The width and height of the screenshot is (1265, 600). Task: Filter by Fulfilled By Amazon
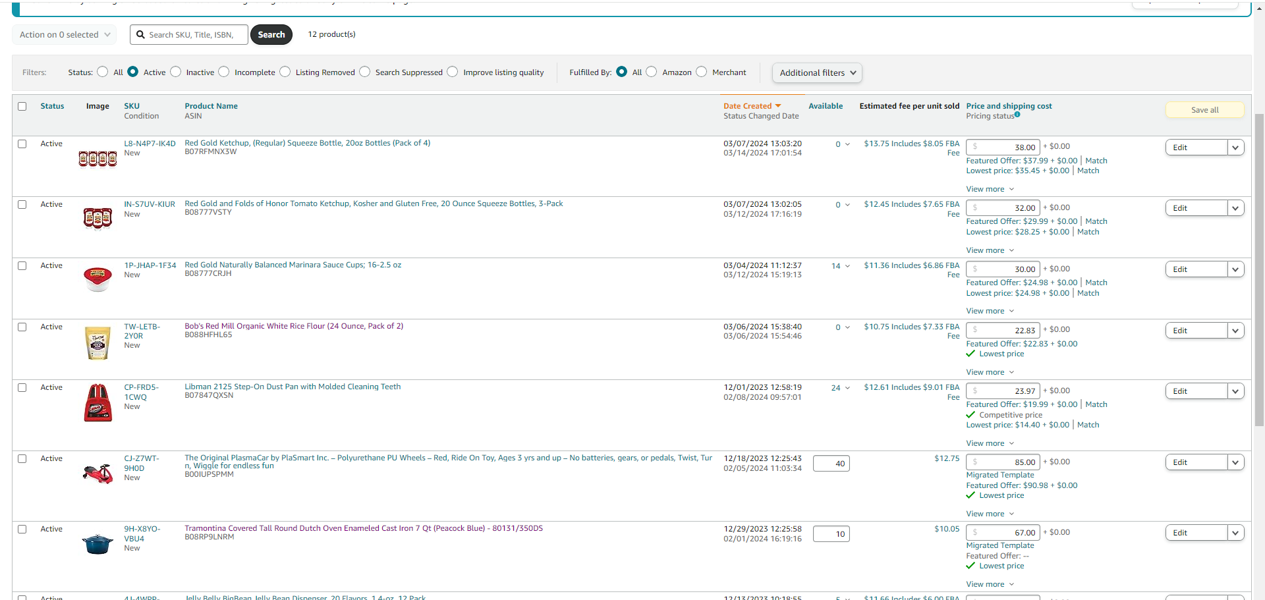(652, 72)
